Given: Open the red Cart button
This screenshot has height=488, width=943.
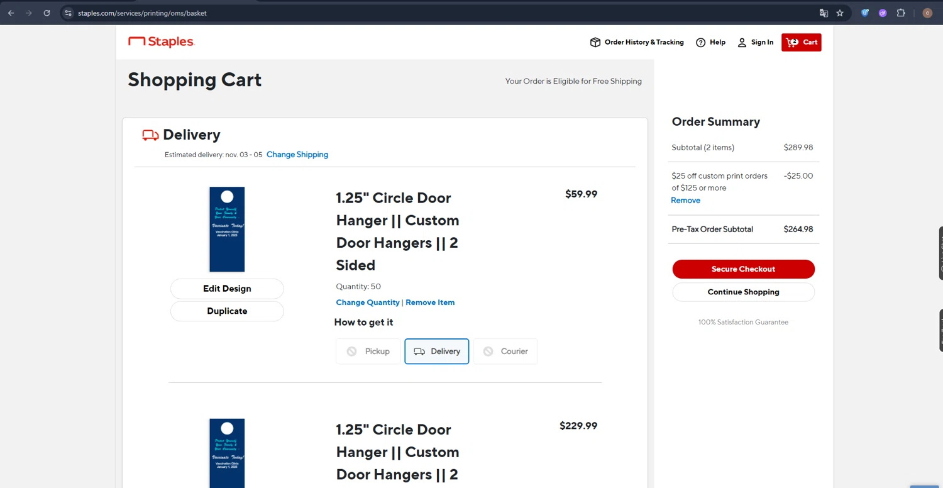Looking at the screenshot, I should [802, 42].
